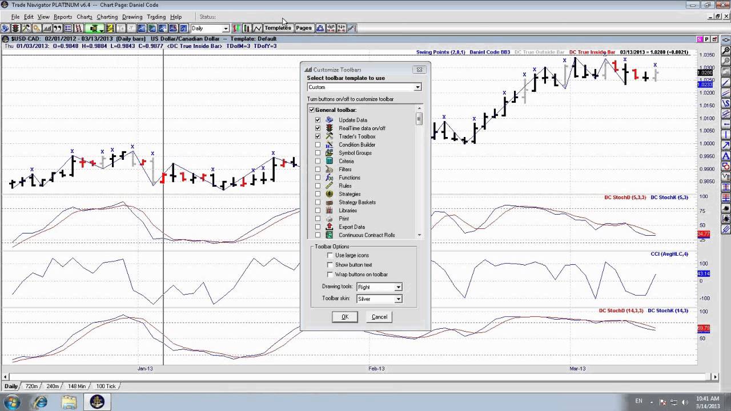Screen dimensions: 731x411
Task: Open Internet Explorer from the taskbar
Action: click(41, 402)
